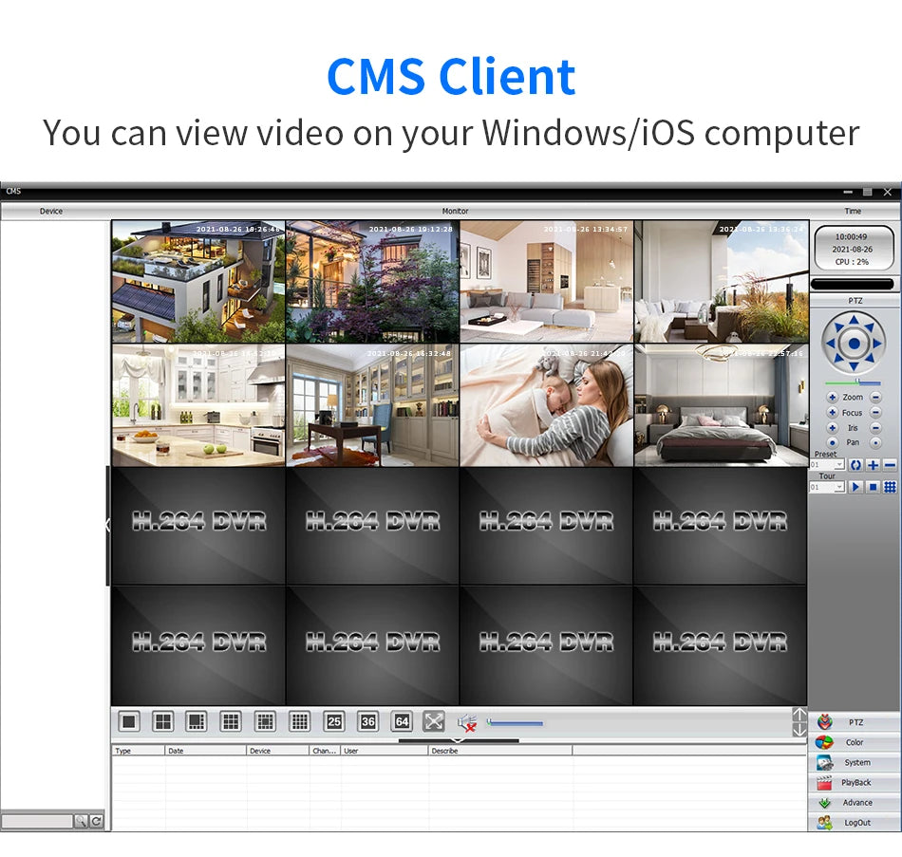Refresh the device list

[x=97, y=821]
